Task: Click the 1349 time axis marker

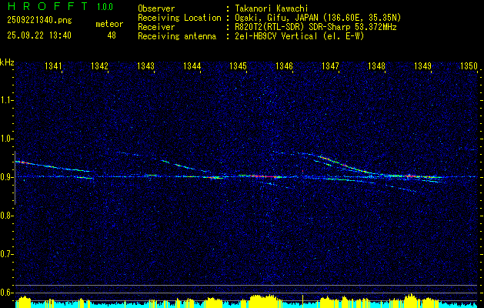Action: click(x=422, y=65)
